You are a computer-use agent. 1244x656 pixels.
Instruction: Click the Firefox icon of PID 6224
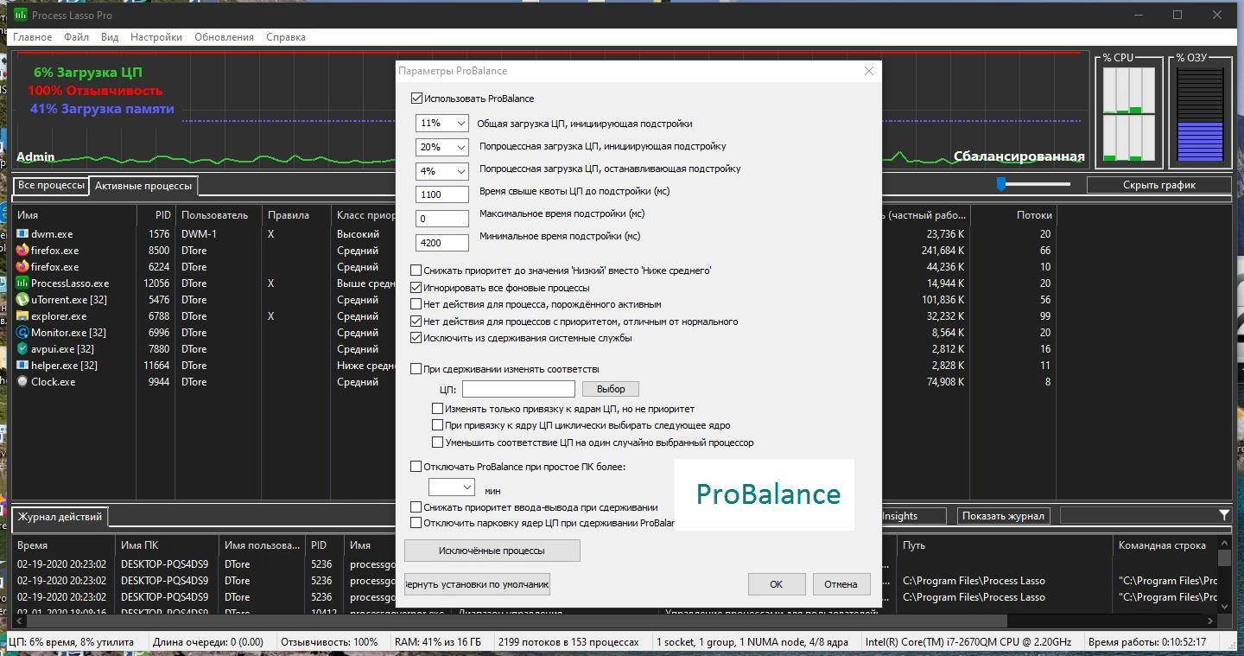tap(22, 266)
